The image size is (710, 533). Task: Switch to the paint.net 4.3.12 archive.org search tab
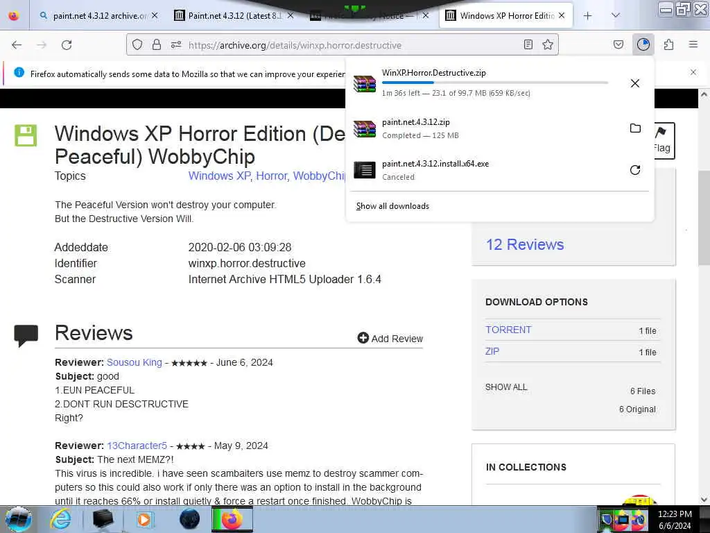click(x=98, y=15)
